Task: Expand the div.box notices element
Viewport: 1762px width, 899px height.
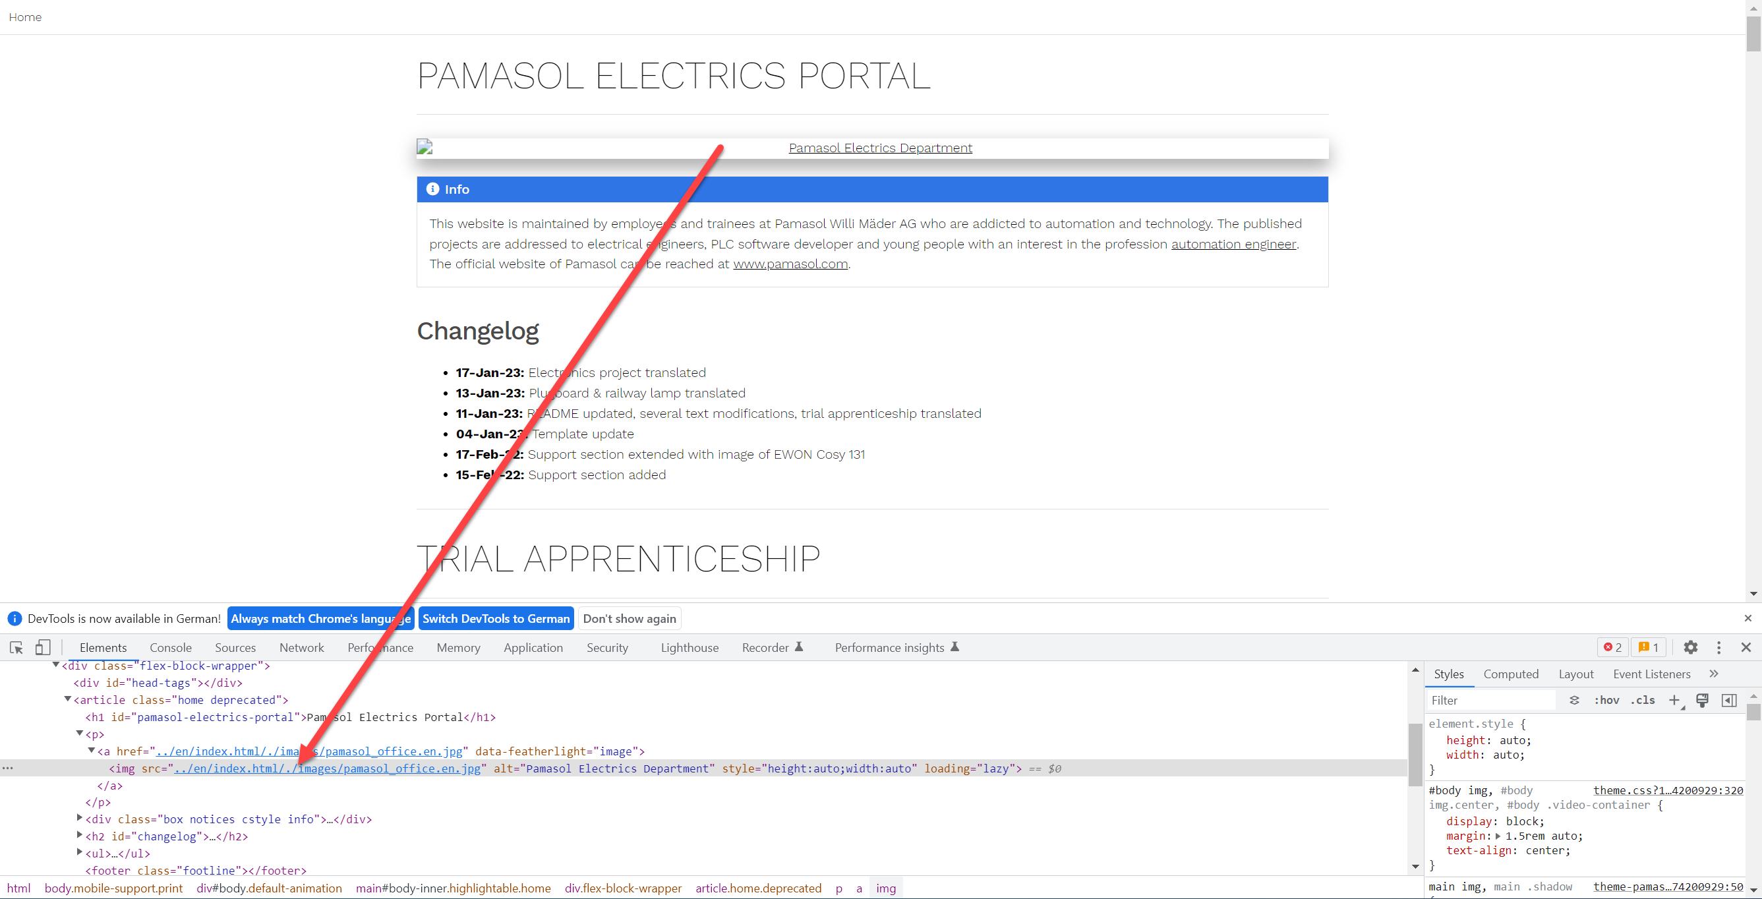Action: [79, 819]
